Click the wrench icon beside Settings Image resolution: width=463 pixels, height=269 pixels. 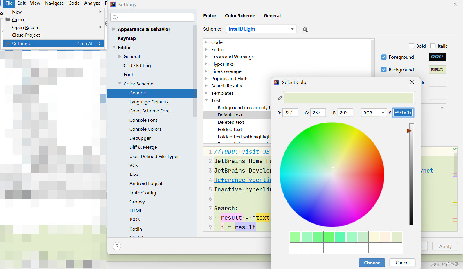[x=8, y=44]
